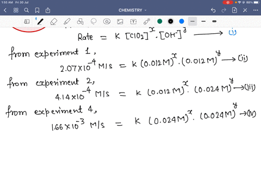261x196 pixels.
Task: Select the Text box tool
Action: [x=133, y=22]
